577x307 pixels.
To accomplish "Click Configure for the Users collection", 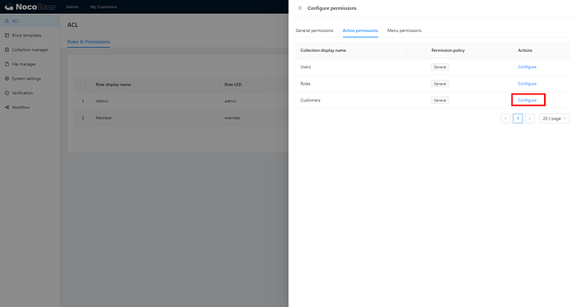I will (x=527, y=67).
